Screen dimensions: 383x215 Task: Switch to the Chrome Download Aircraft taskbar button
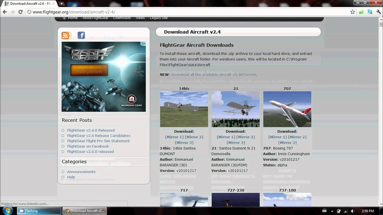coord(84,211)
